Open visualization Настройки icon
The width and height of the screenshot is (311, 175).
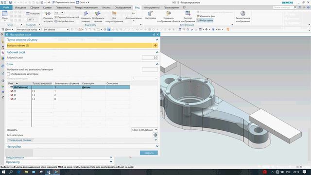pos(150,14)
